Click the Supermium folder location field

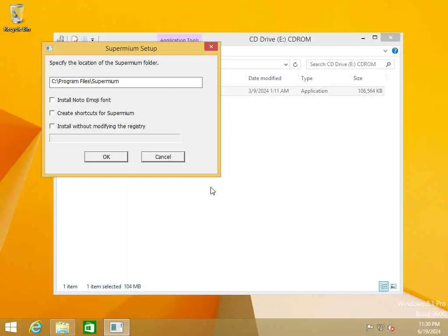click(126, 82)
